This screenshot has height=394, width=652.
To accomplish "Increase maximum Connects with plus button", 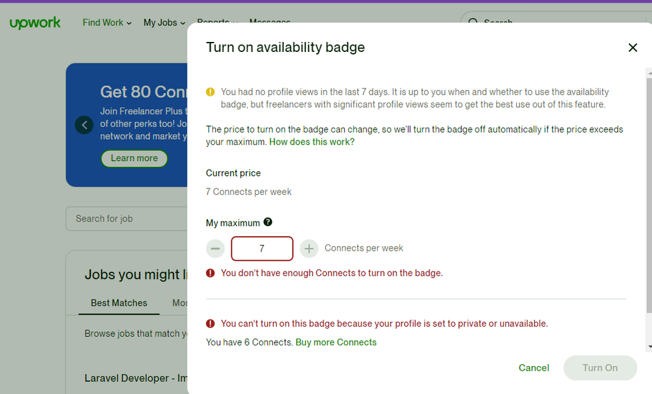I will 309,249.
